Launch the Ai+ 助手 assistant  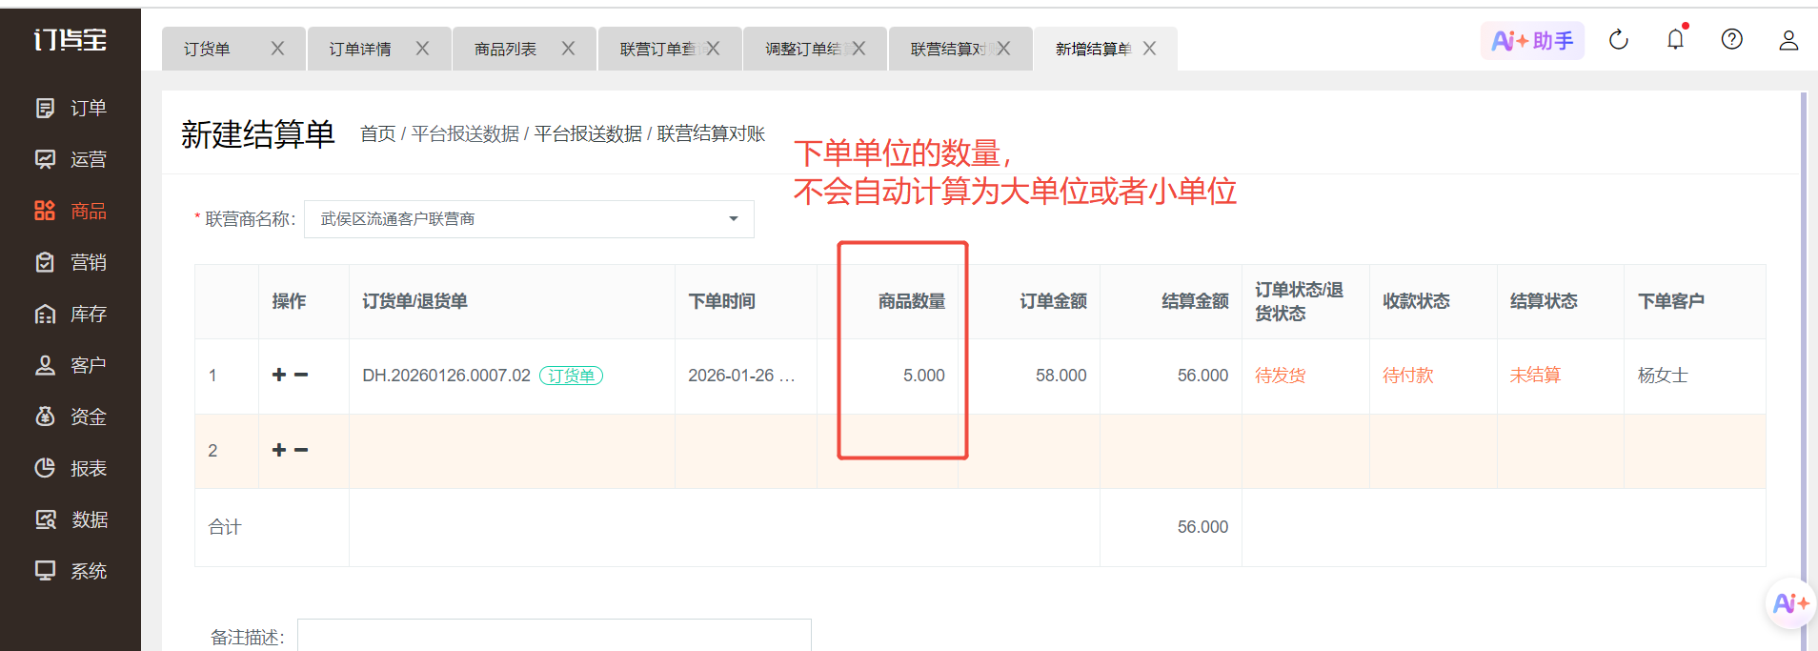[x=1532, y=40]
